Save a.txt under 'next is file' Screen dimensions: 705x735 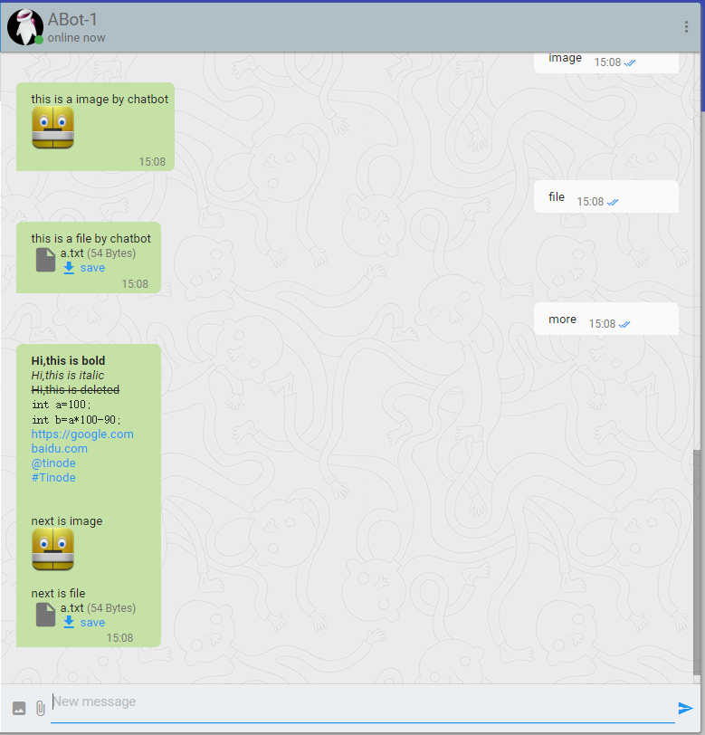(x=84, y=623)
